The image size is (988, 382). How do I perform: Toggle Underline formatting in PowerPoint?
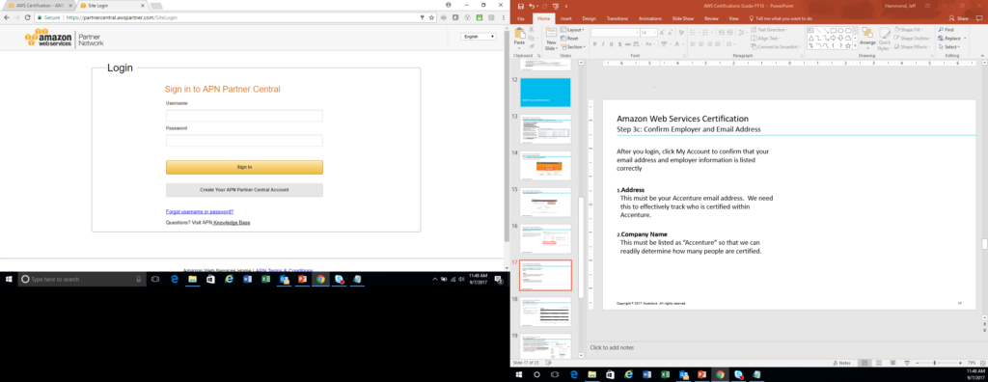pos(612,44)
